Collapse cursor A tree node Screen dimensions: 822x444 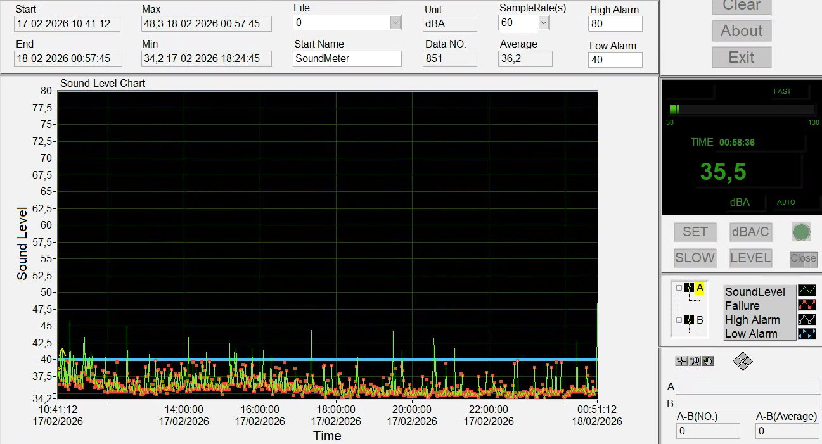tap(679, 288)
